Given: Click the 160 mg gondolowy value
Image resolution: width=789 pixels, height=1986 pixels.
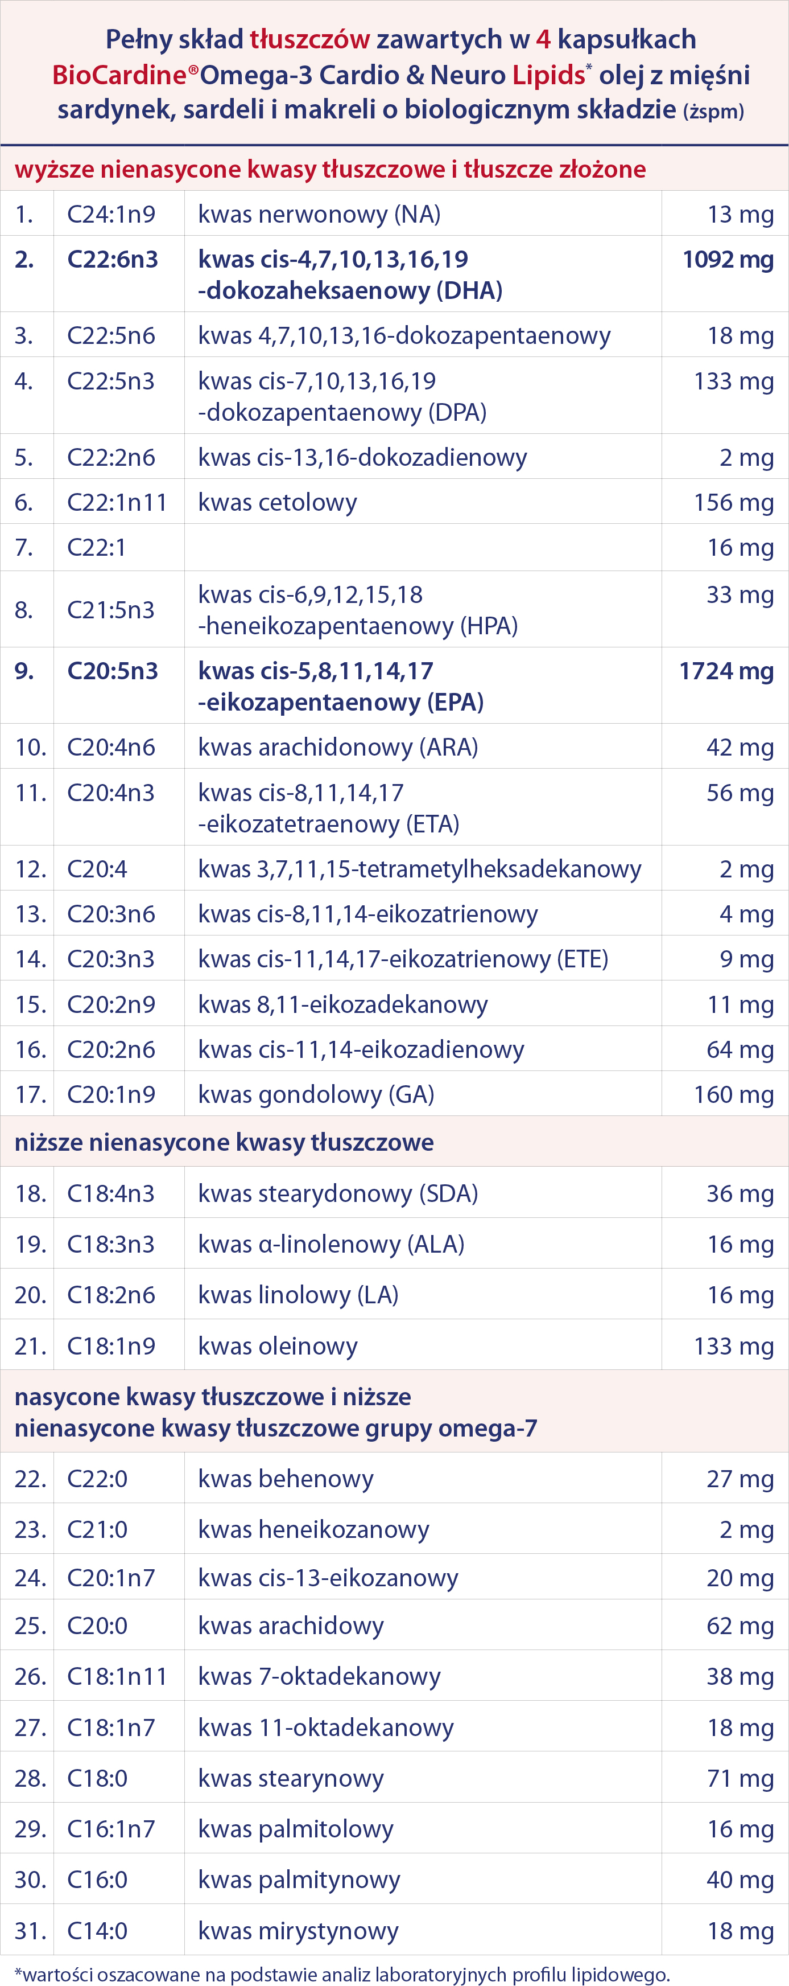Looking at the screenshot, I should [x=733, y=1094].
